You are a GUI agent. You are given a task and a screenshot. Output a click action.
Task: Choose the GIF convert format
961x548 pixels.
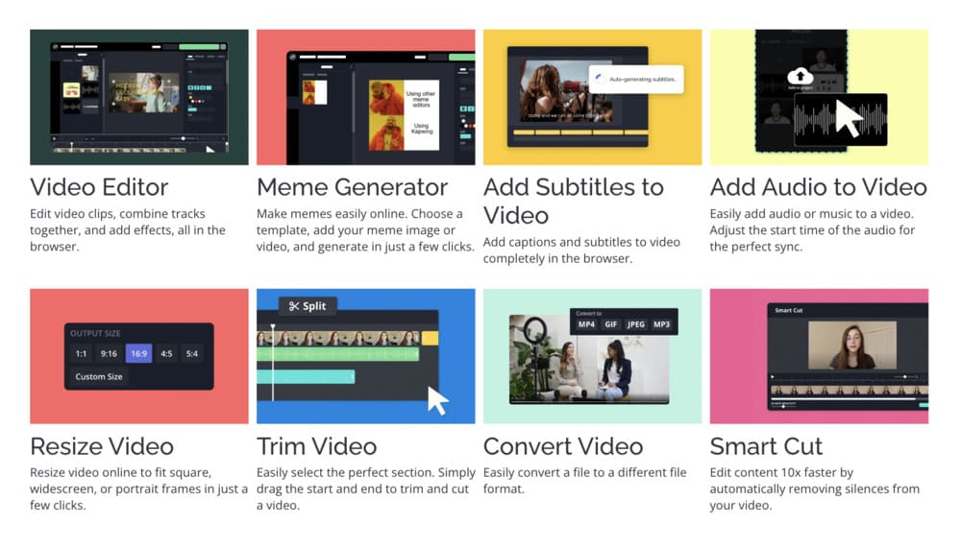(x=611, y=324)
